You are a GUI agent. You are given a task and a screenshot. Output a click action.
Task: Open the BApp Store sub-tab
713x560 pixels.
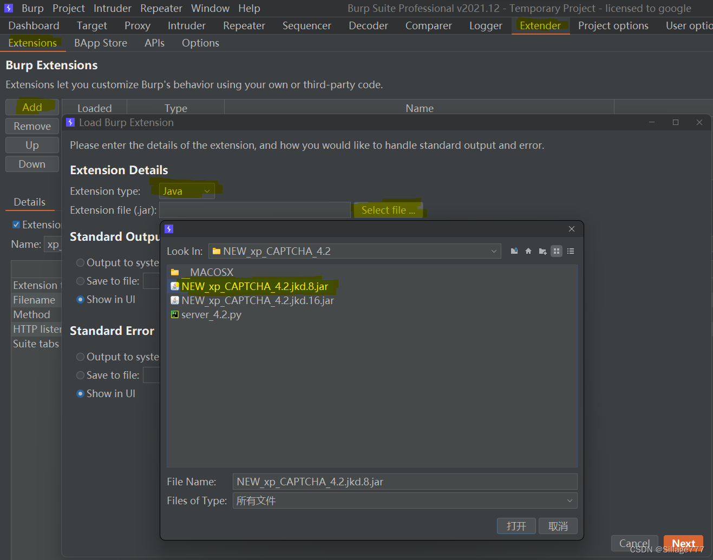click(x=101, y=43)
